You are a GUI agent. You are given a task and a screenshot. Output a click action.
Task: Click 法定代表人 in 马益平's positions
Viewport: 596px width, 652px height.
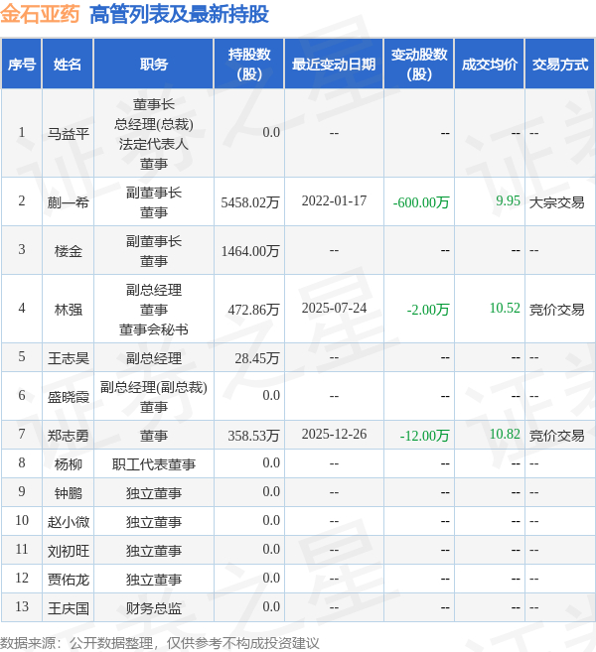(x=154, y=144)
